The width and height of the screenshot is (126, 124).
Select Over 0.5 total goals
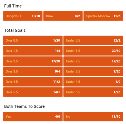pyautogui.click(x=33, y=40)
